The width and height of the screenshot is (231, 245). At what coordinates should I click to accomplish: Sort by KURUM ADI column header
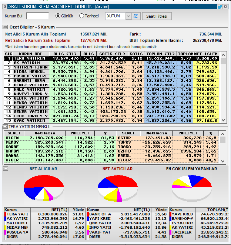click(x=30, y=54)
